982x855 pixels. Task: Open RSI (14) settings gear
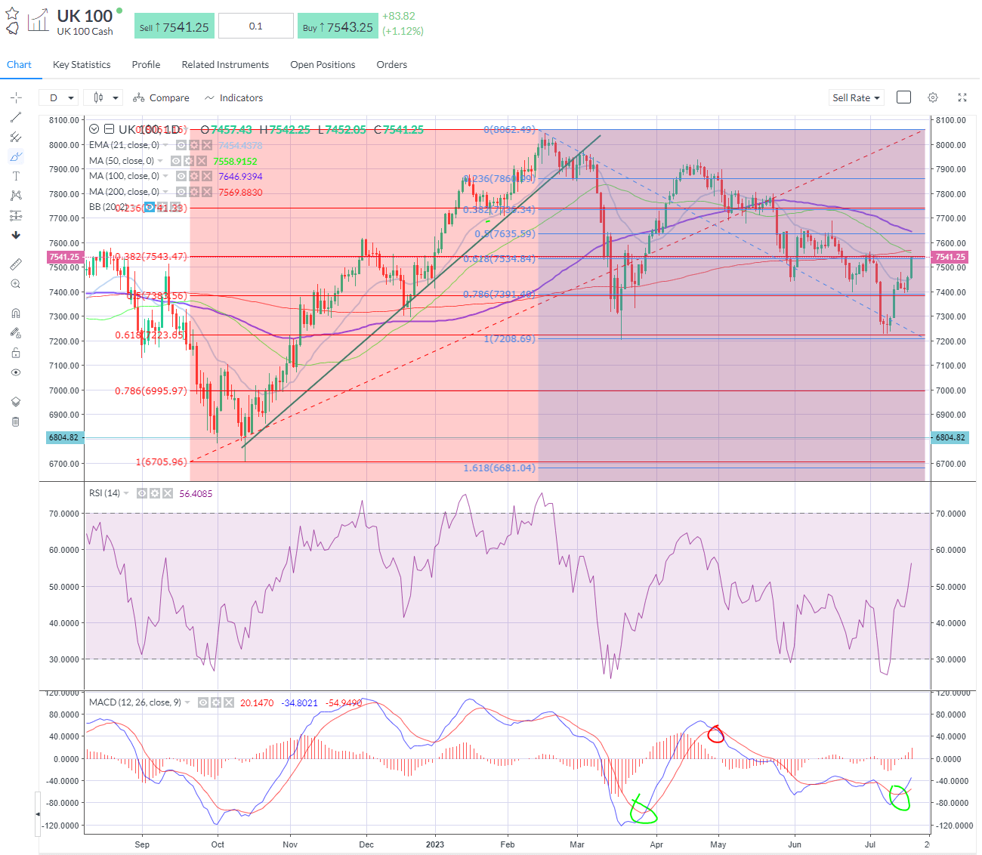155,493
